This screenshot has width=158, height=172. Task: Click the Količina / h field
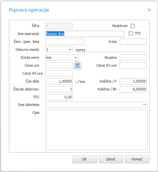133,82
